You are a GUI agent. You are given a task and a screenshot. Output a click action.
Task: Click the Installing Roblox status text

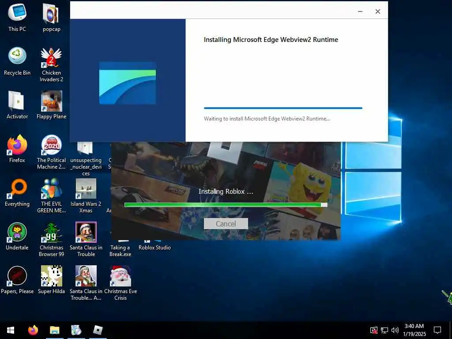[x=226, y=192]
